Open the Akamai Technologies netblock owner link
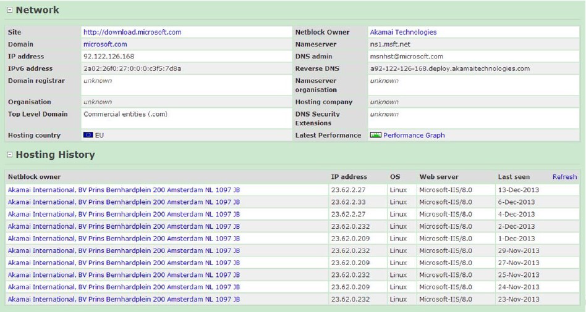Screen dimensions: 586x312 (403, 32)
